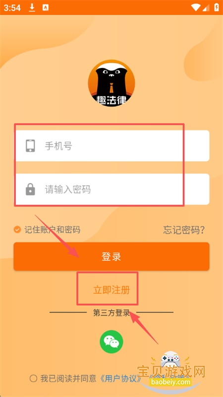The height and width of the screenshot is (397, 223).
Task: Focus the 手机号 input field
Action: point(111,146)
